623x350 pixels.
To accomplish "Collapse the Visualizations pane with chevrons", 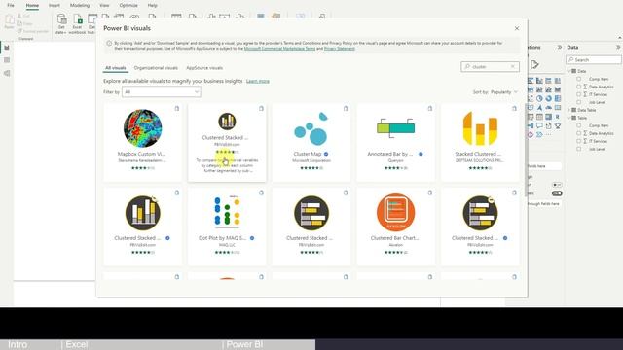I will coord(560,47).
